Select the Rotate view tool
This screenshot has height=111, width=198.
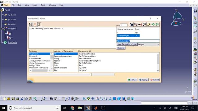[97, 99]
